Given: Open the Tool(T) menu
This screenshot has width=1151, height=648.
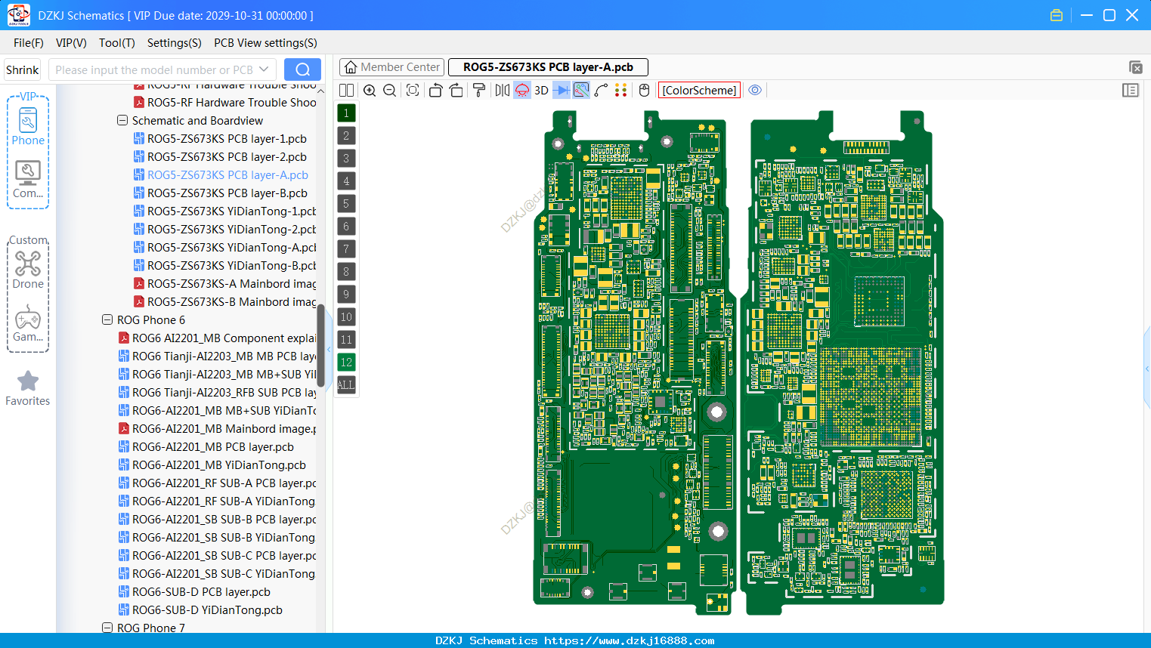Looking at the screenshot, I should point(117,43).
